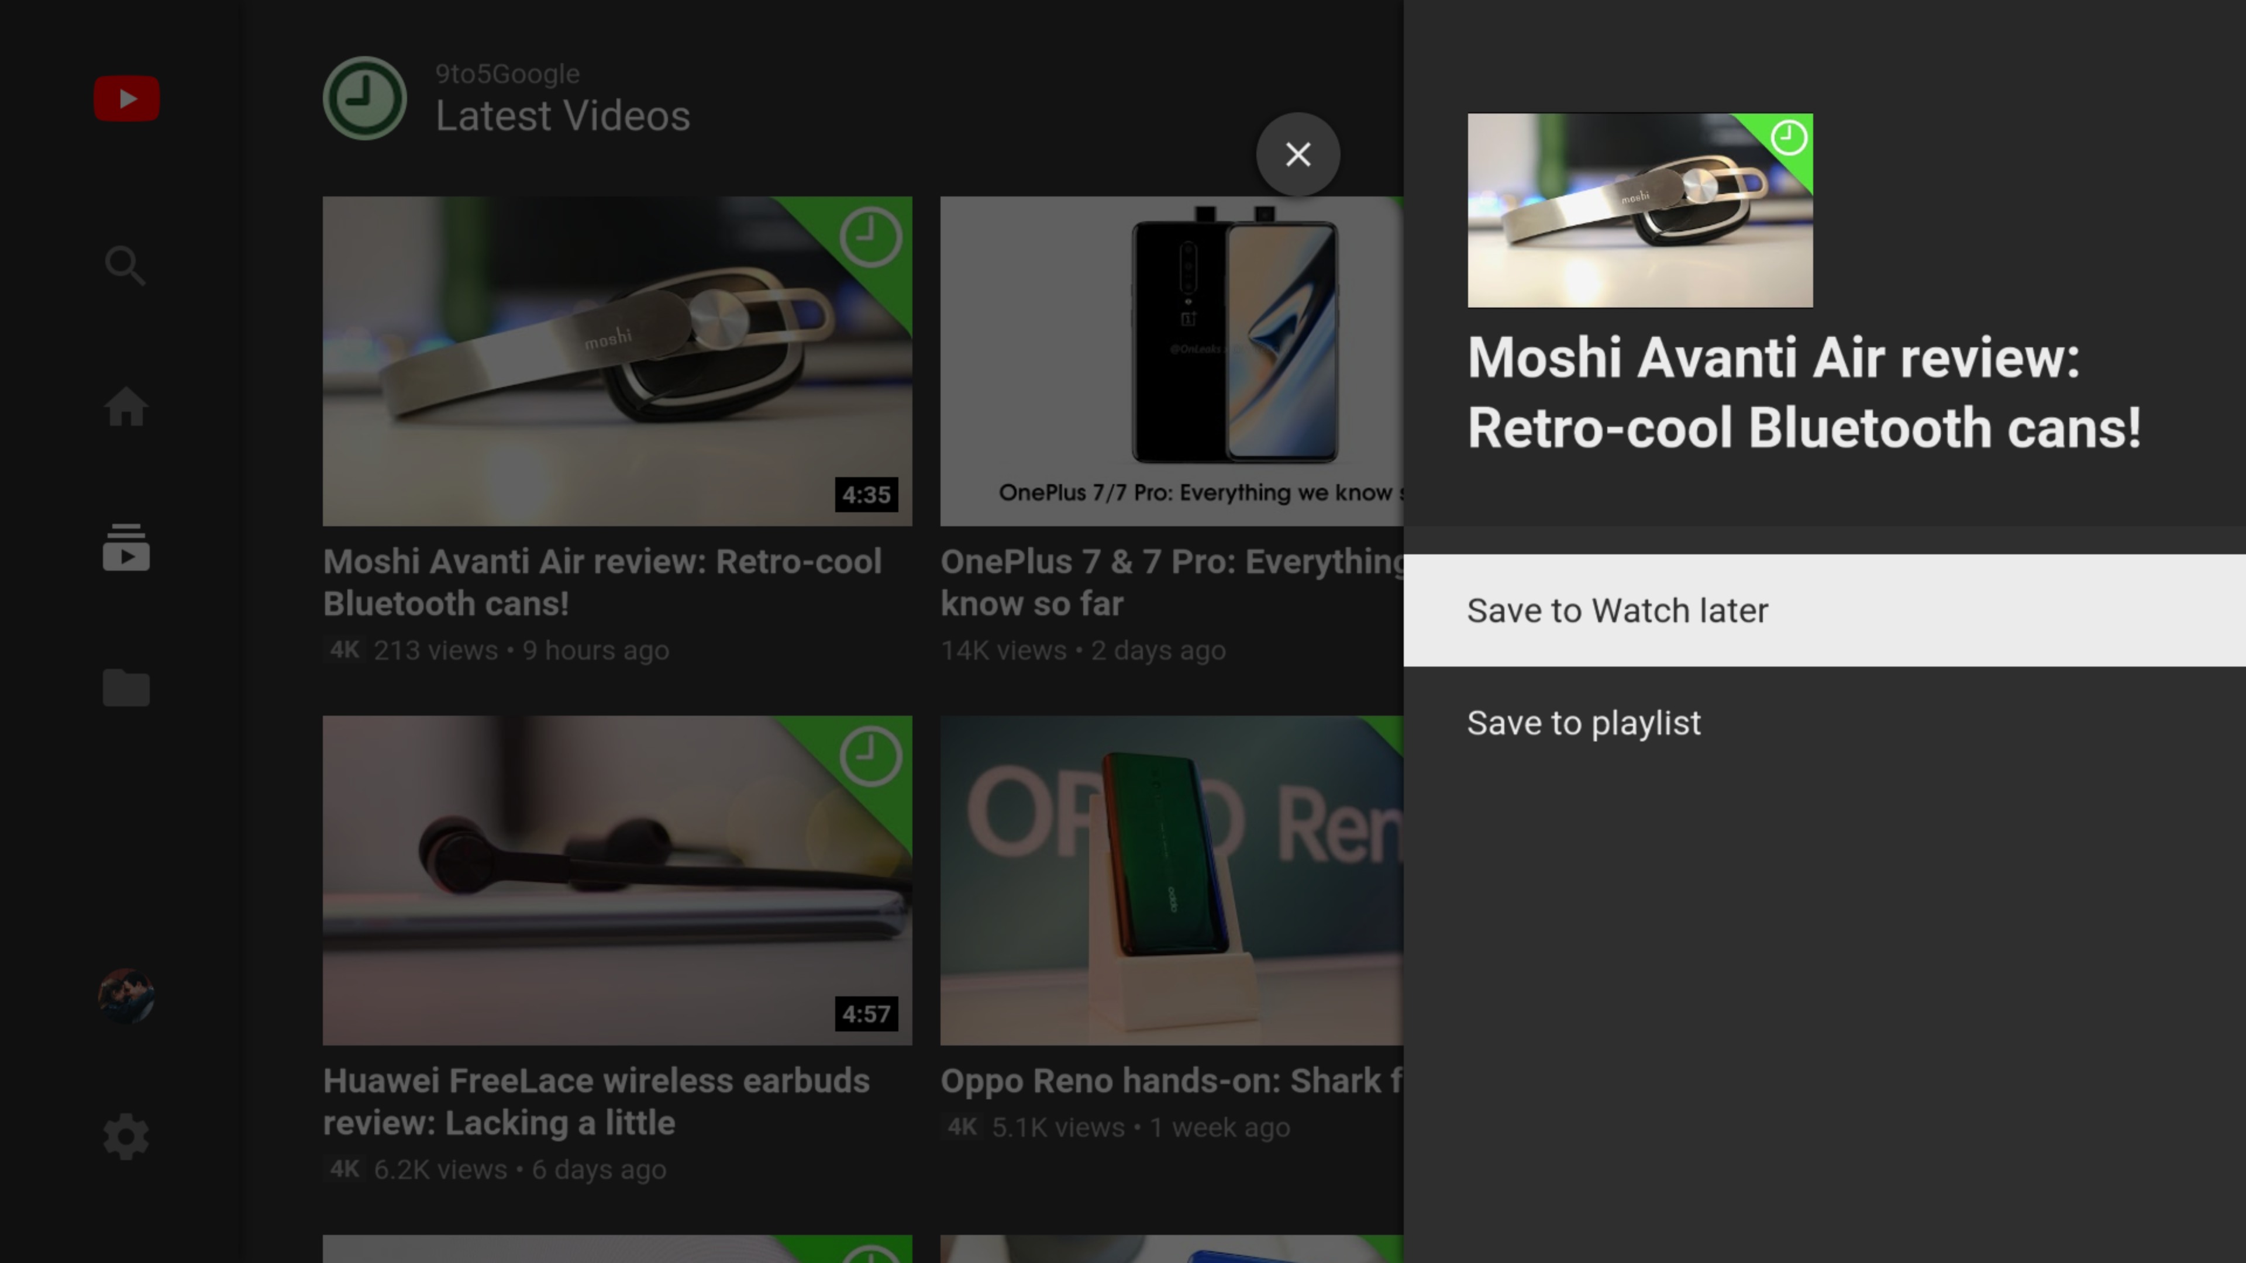Image resolution: width=2246 pixels, height=1263 pixels.
Task: Open Moshi Avanti Air video thumbnail in grid
Action: coord(617,361)
